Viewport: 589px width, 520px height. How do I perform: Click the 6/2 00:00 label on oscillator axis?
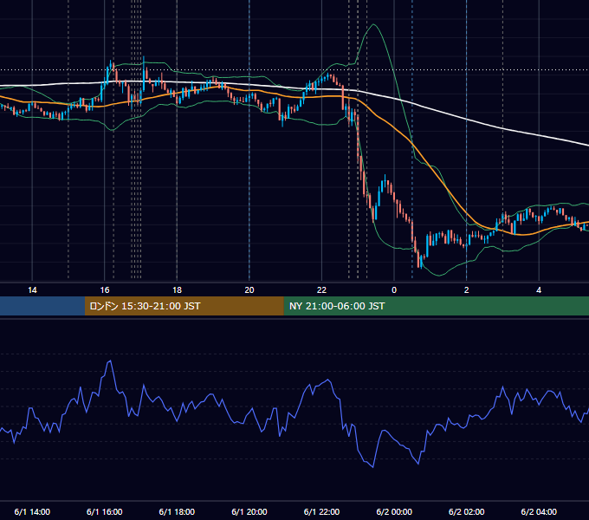(394, 511)
